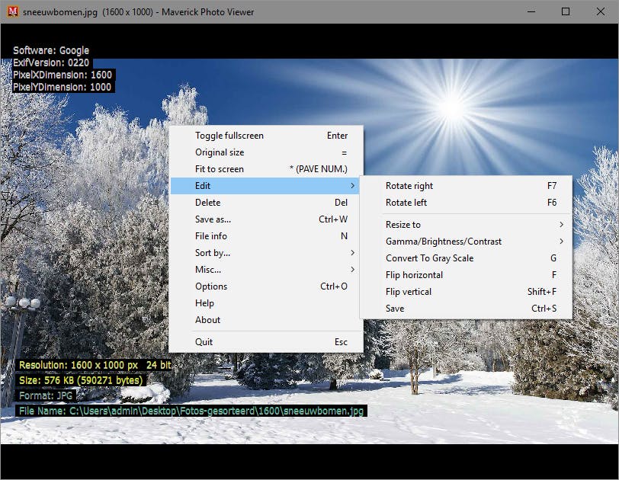Open the Help menu entry
The image size is (619, 480).
pos(266,303)
